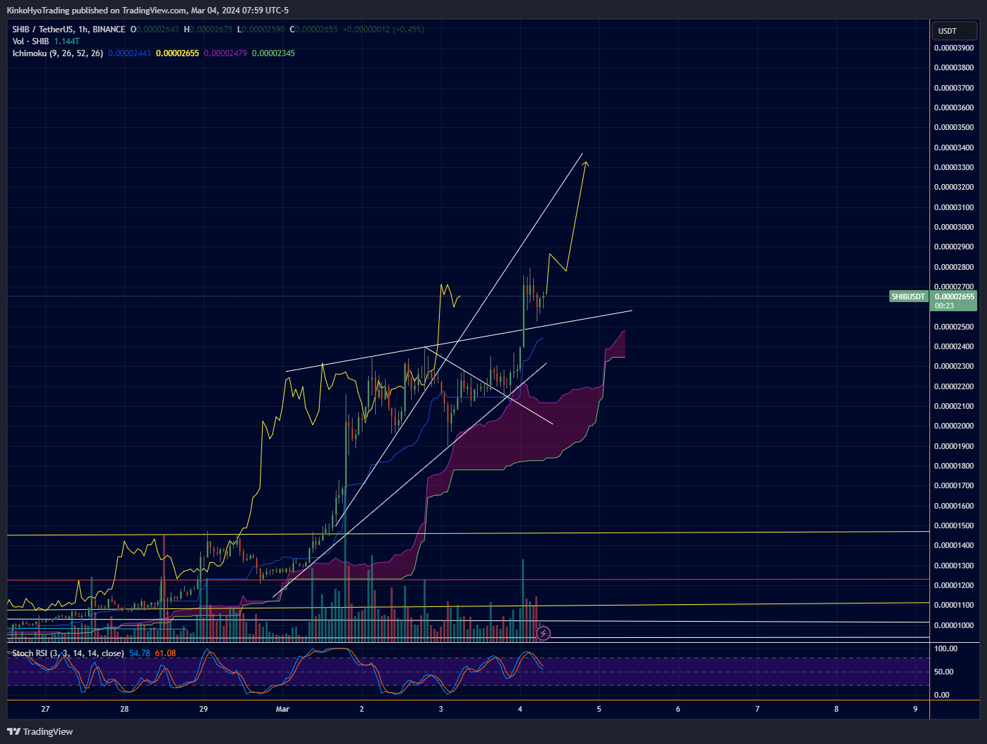Viewport: 987px width, 744px height.
Task: Click the purple lightning bolt event icon
Action: click(x=543, y=634)
